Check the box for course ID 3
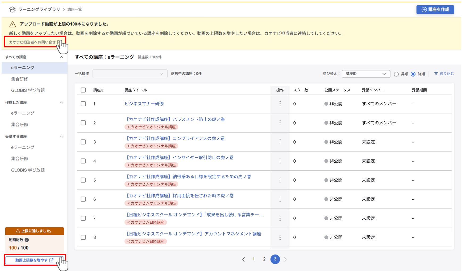The height and width of the screenshot is (271, 462). pyautogui.click(x=83, y=142)
